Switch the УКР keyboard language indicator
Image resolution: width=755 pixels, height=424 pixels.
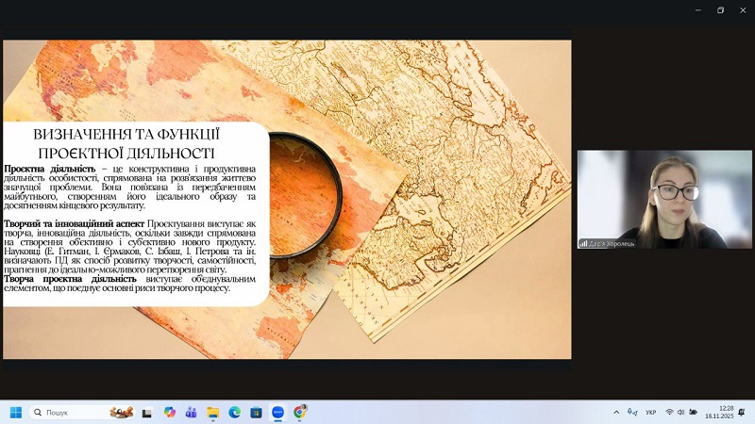pyautogui.click(x=650, y=412)
